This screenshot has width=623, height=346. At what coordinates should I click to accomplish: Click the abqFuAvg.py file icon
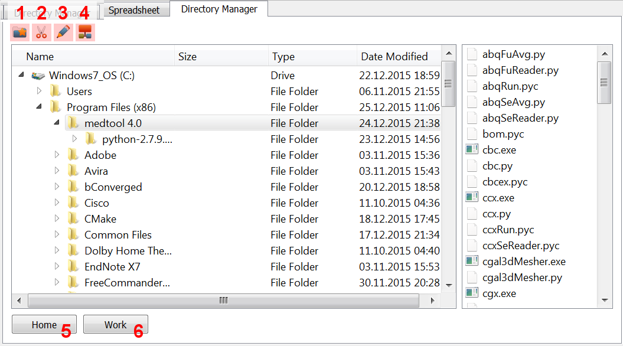point(472,54)
